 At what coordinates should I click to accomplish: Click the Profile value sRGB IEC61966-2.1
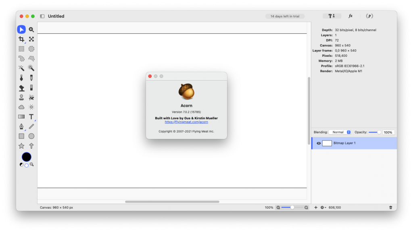pos(350,66)
